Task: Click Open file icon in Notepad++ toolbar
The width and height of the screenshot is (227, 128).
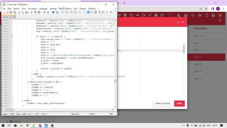Action: coord(7,12)
